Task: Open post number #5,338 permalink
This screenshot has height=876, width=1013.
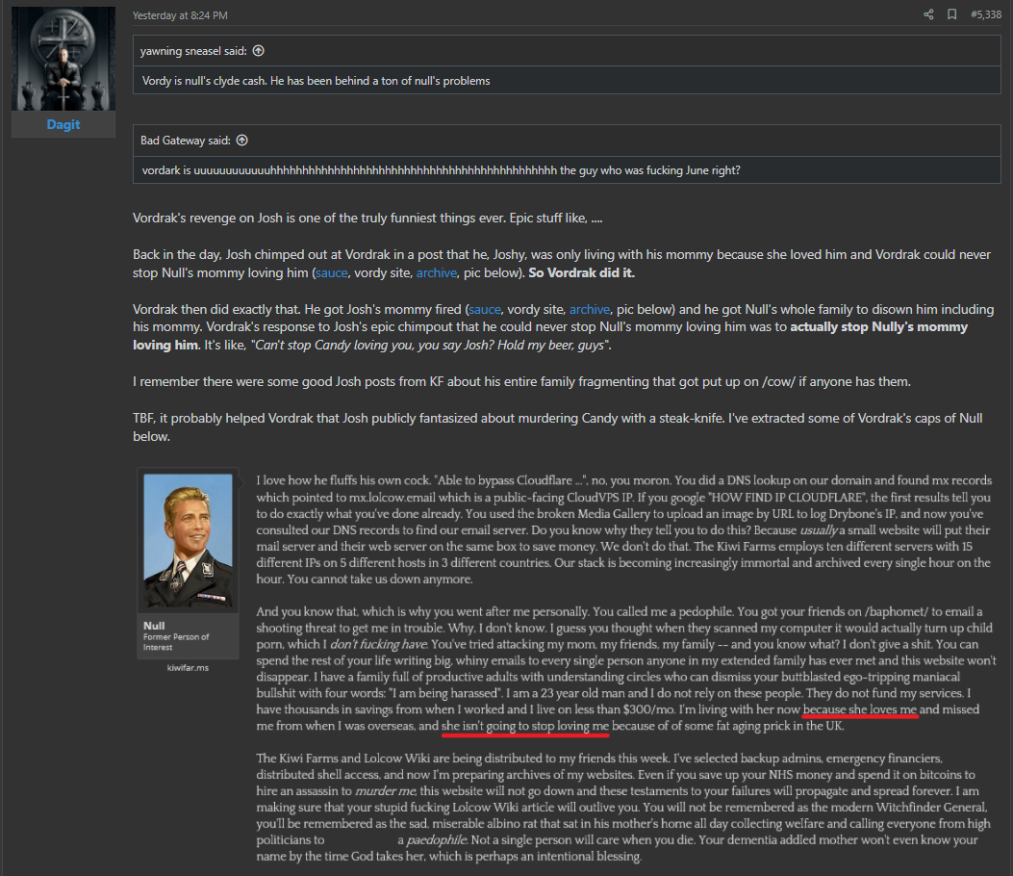Action: pos(986,14)
